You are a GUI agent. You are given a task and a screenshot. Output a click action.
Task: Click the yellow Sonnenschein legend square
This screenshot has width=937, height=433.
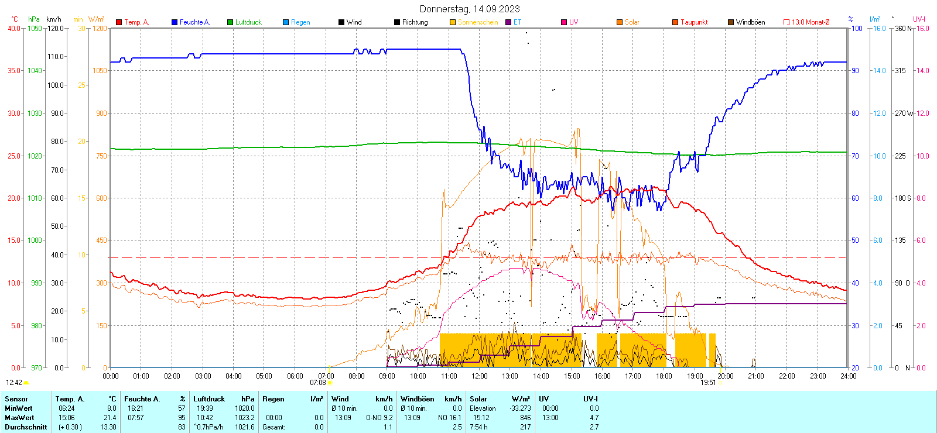tap(453, 22)
